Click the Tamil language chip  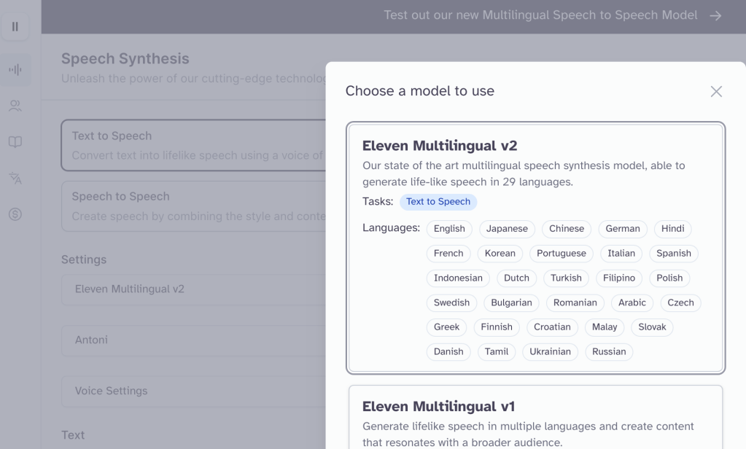click(x=497, y=352)
